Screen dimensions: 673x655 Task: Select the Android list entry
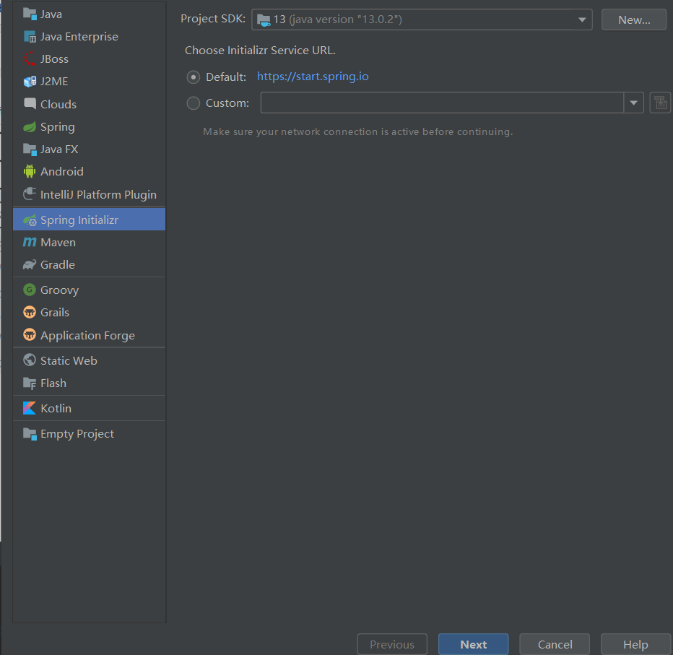[x=90, y=172]
